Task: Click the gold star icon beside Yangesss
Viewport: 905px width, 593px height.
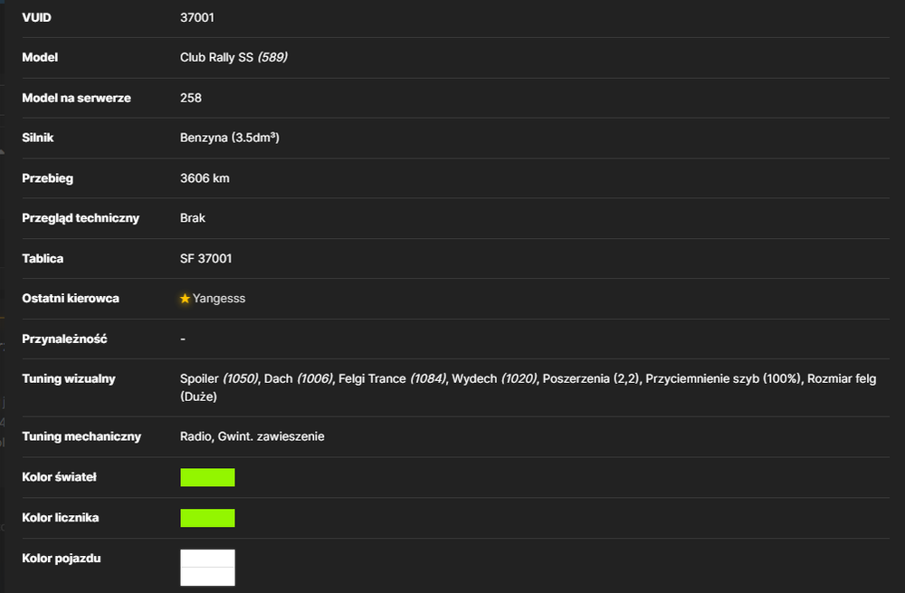Action: click(x=185, y=299)
